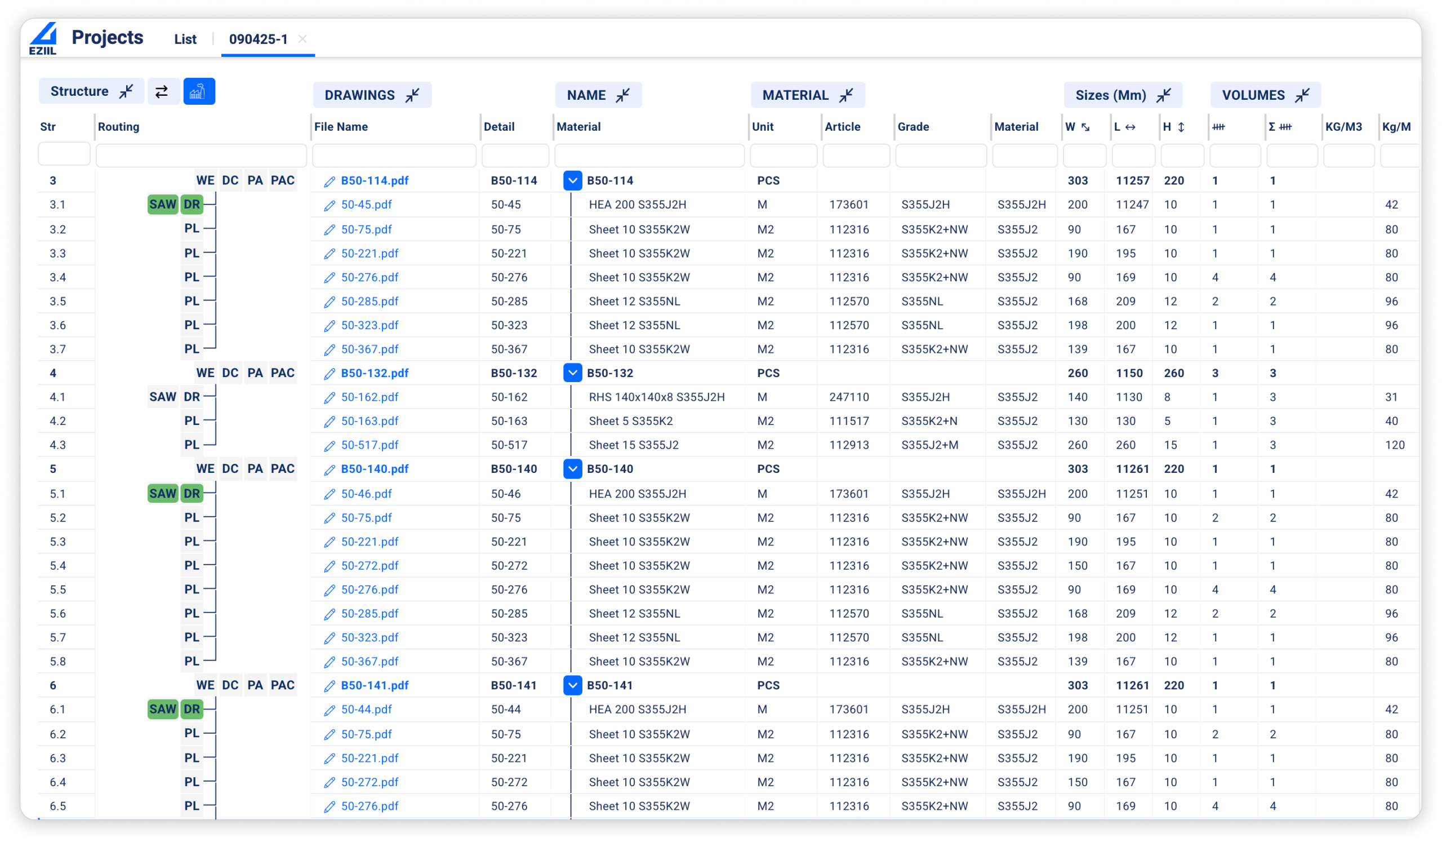Toggle green DR routing tag in row 5.1

192,493
